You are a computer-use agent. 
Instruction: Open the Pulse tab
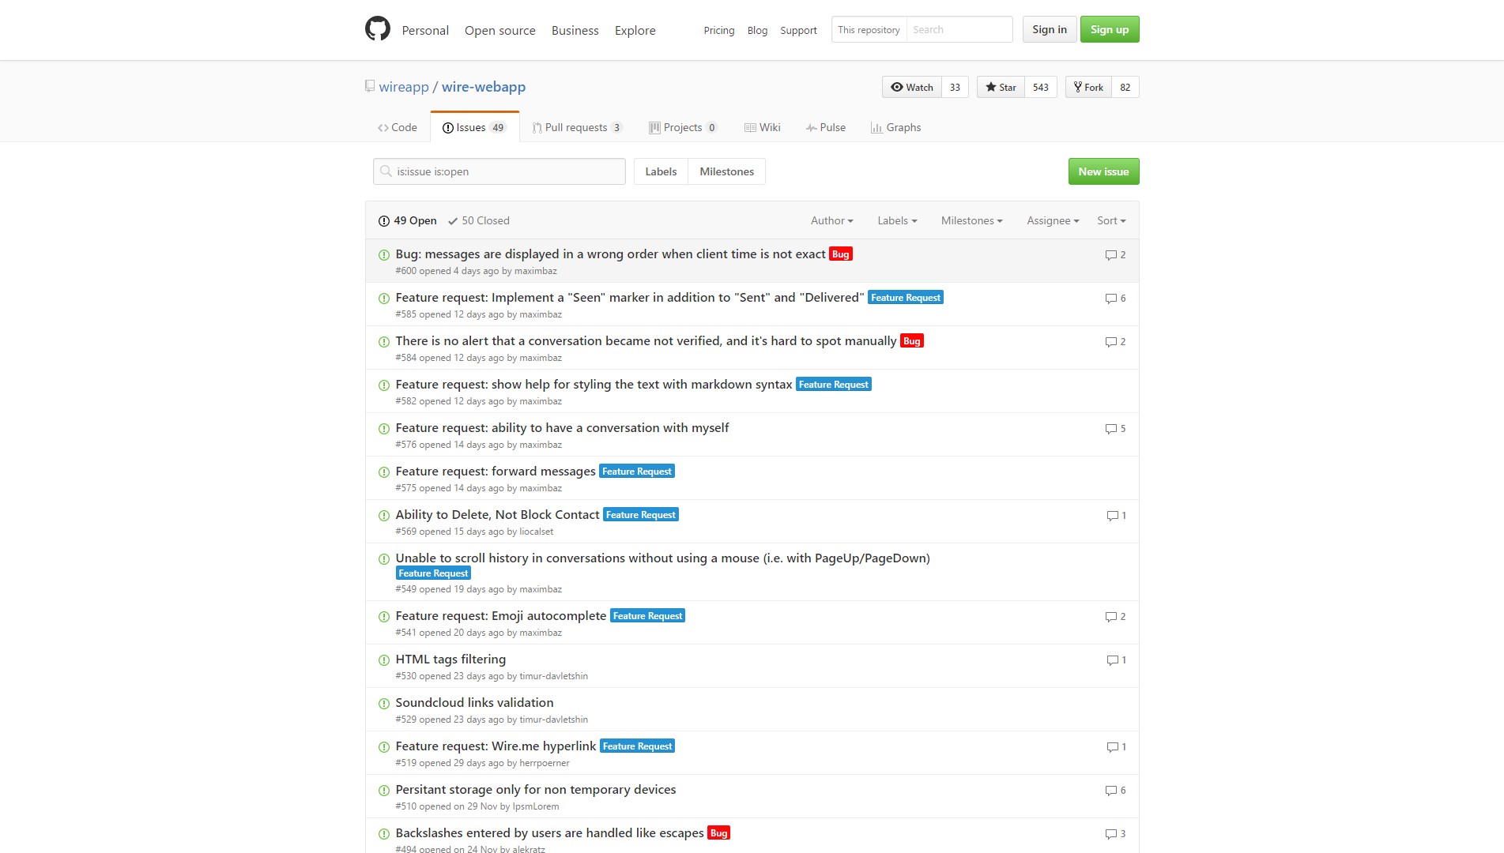pos(825,127)
